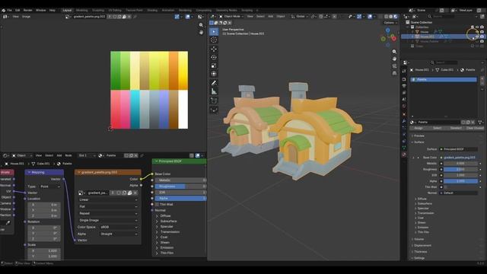Toggle render camera of House in outliner
Image resolution: width=487 pixels, height=274 pixels.
point(482,32)
